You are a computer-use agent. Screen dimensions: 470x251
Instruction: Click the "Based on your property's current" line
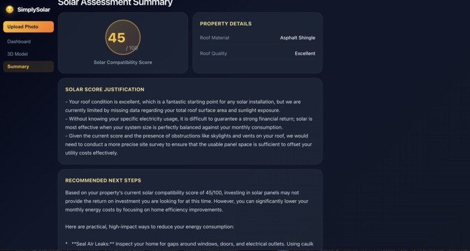coord(182,193)
